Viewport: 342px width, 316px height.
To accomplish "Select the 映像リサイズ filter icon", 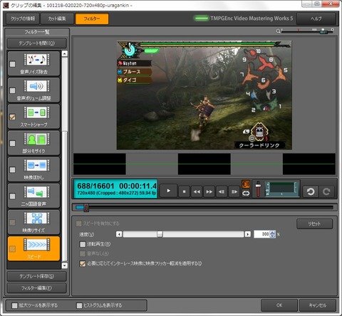I will [x=37, y=218].
